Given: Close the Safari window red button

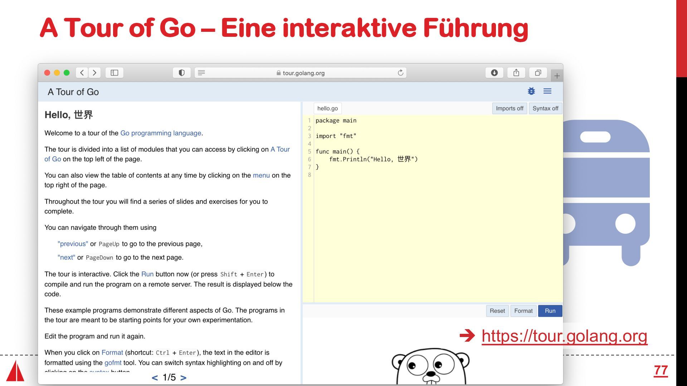Looking at the screenshot, I should click(x=47, y=73).
